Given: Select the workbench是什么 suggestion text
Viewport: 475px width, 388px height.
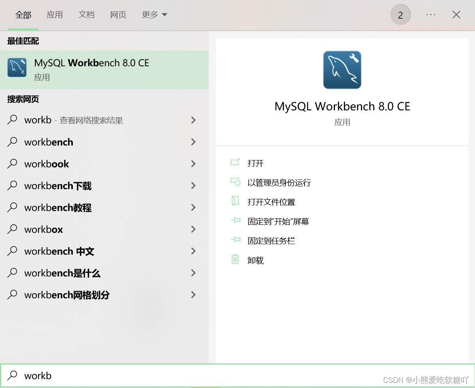Looking at the screenshot, I should coord(62,273).
